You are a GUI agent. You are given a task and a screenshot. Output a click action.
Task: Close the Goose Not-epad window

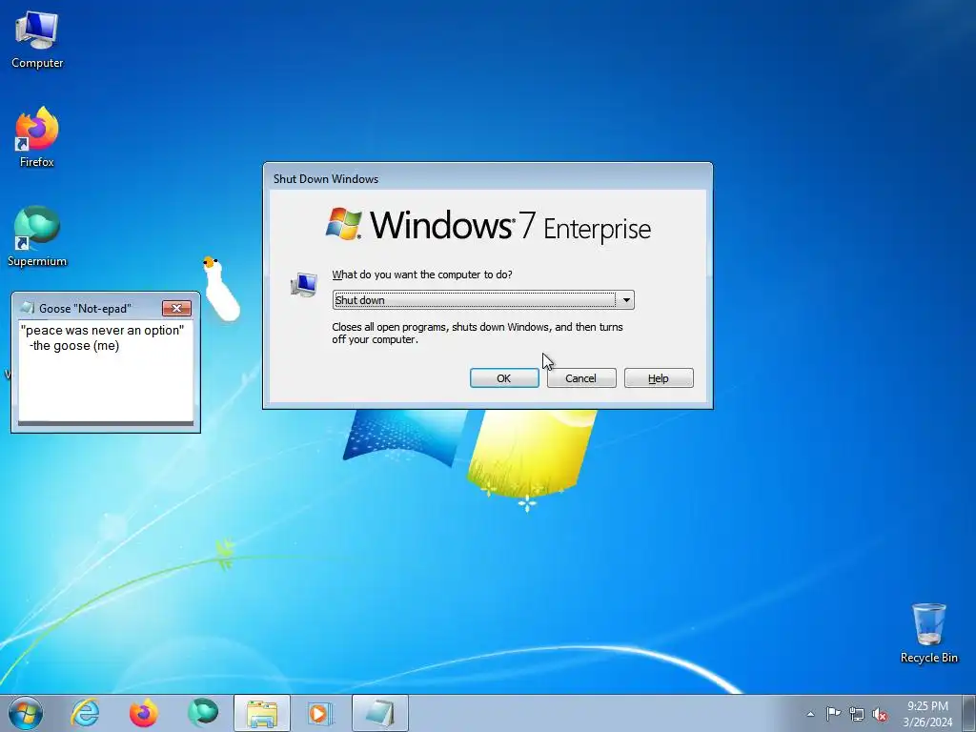[176, 308]
